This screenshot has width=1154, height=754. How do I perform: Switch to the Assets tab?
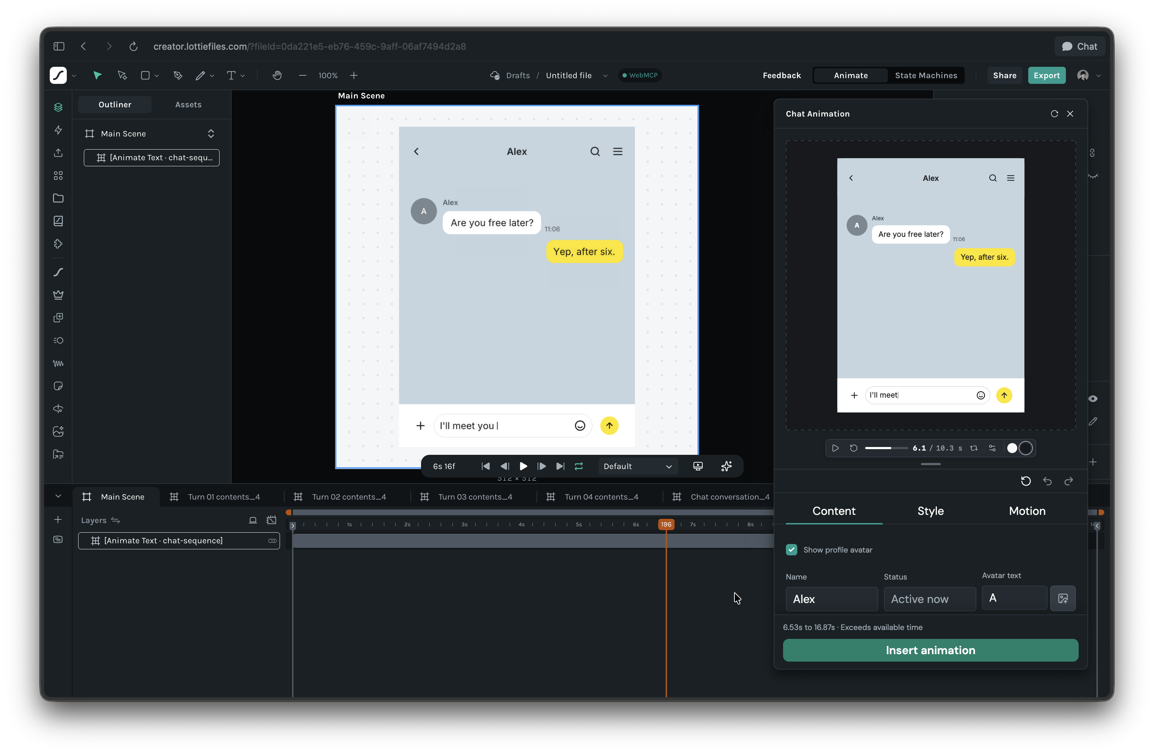188,104
